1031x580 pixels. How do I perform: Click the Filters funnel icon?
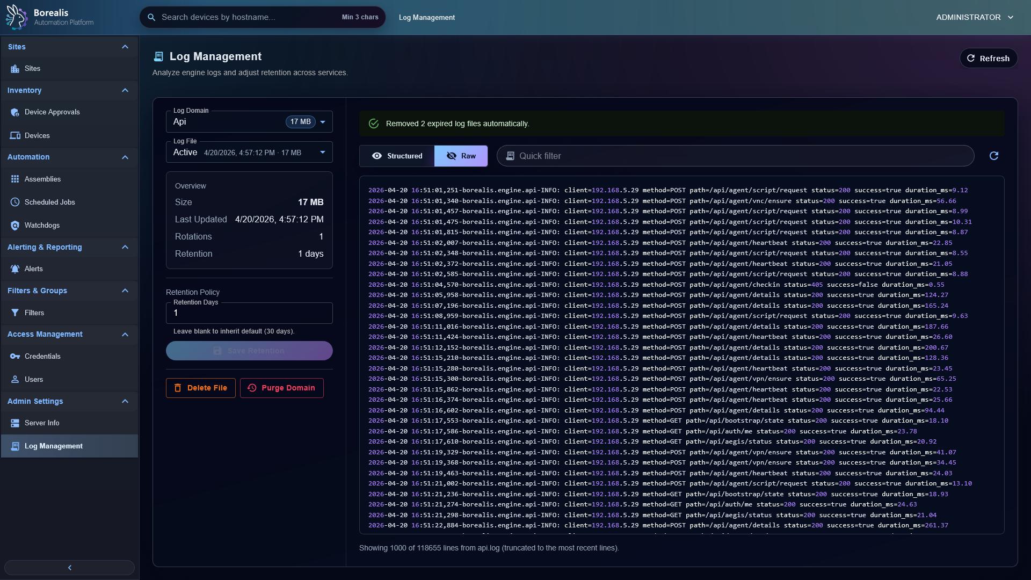15,313
